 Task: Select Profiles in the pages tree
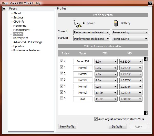(18, 34)
